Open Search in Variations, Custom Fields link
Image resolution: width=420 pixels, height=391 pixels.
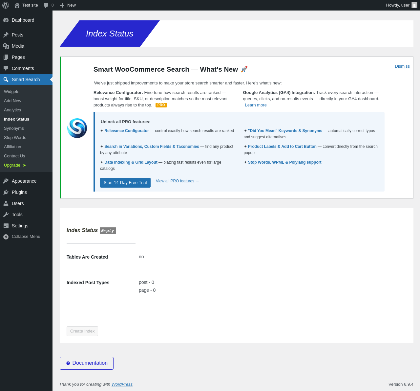point(152,147)
